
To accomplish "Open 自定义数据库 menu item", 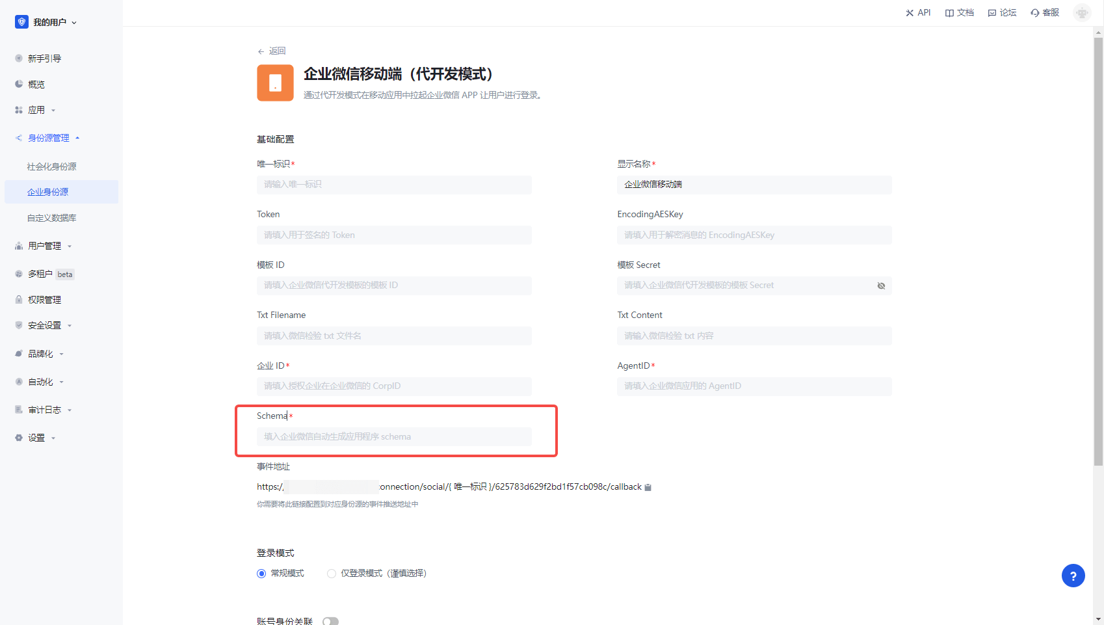I will 52,218.
